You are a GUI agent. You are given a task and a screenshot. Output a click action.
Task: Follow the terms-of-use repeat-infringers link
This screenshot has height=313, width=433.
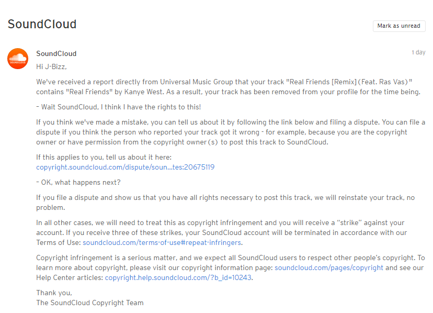pyautogui.click(x=162, y=243)
